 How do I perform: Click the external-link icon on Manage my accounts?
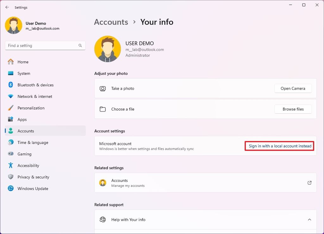309,183
